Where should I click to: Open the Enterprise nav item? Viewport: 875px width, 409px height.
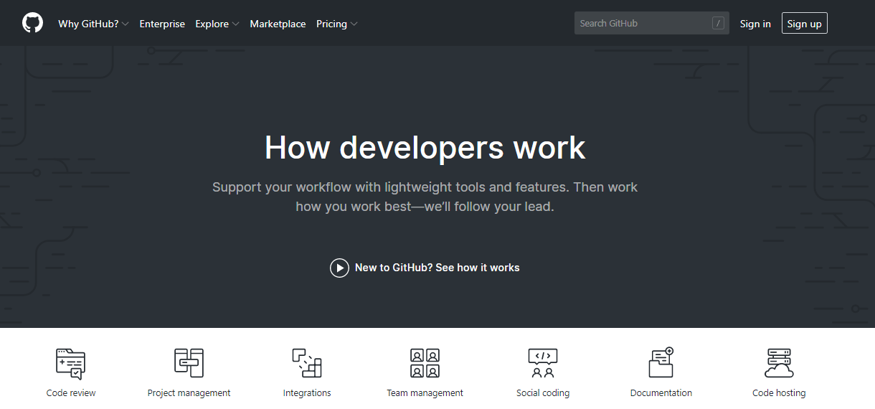[x=162, y=24]
